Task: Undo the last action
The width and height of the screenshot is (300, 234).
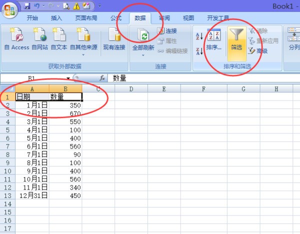Action: tap(36, 6)
